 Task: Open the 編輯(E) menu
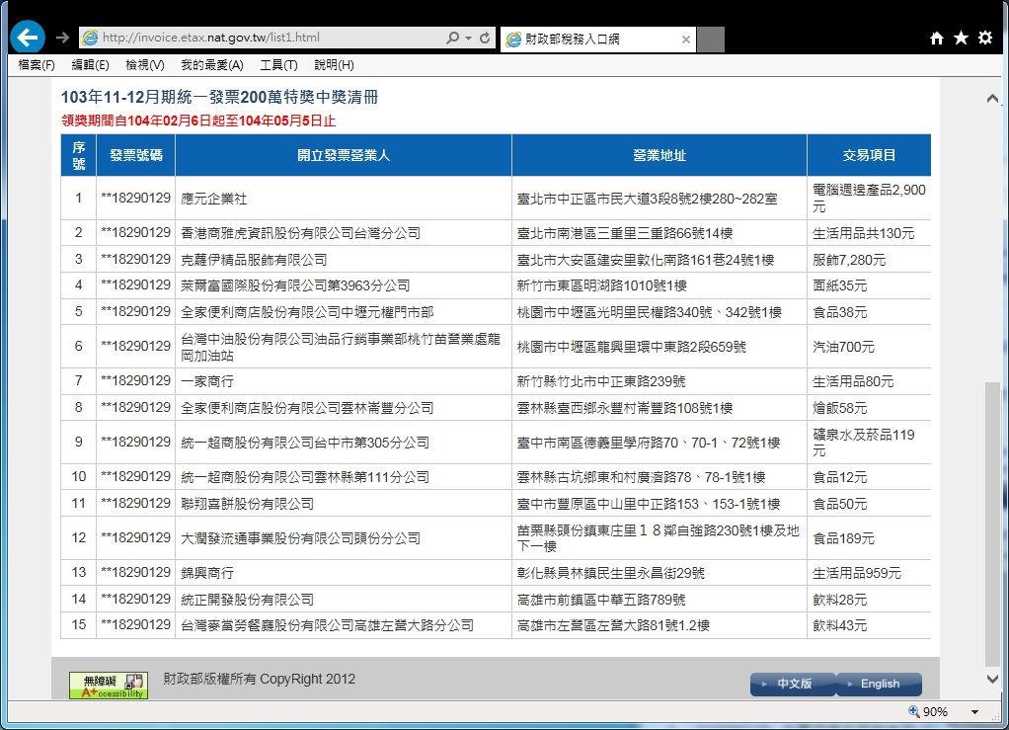[90, 65]
